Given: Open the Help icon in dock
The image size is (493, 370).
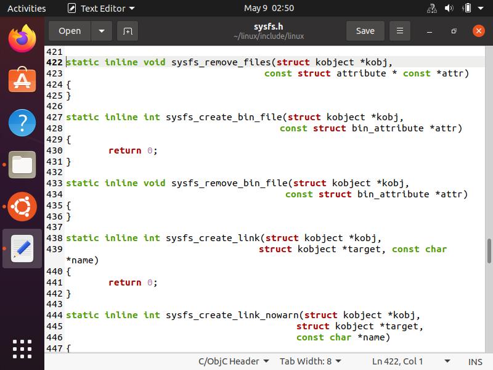Looking at the screenshot, I should click(x=22, y=123).
